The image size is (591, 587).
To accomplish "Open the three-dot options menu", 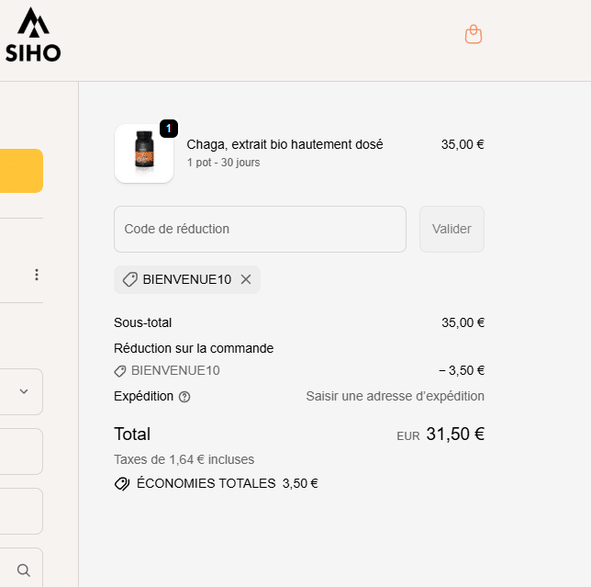I will pos(37,275).
